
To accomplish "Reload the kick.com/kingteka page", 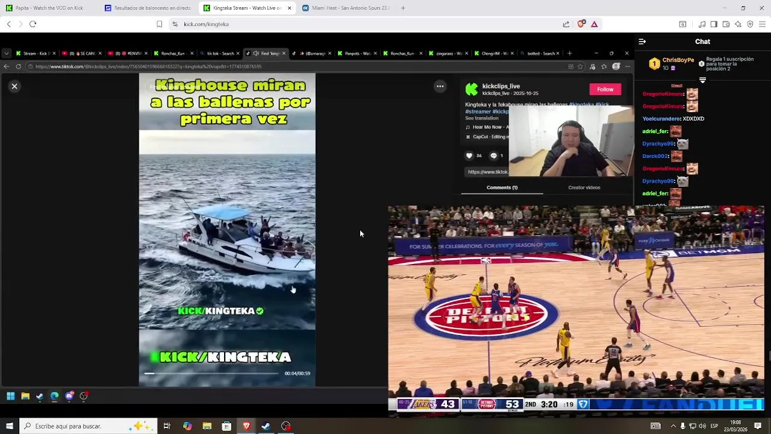I will (x=33, y=24).
